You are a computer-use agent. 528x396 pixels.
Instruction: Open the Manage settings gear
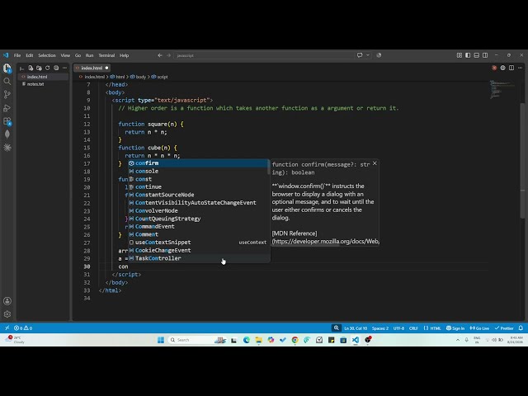tap(7, 314)
